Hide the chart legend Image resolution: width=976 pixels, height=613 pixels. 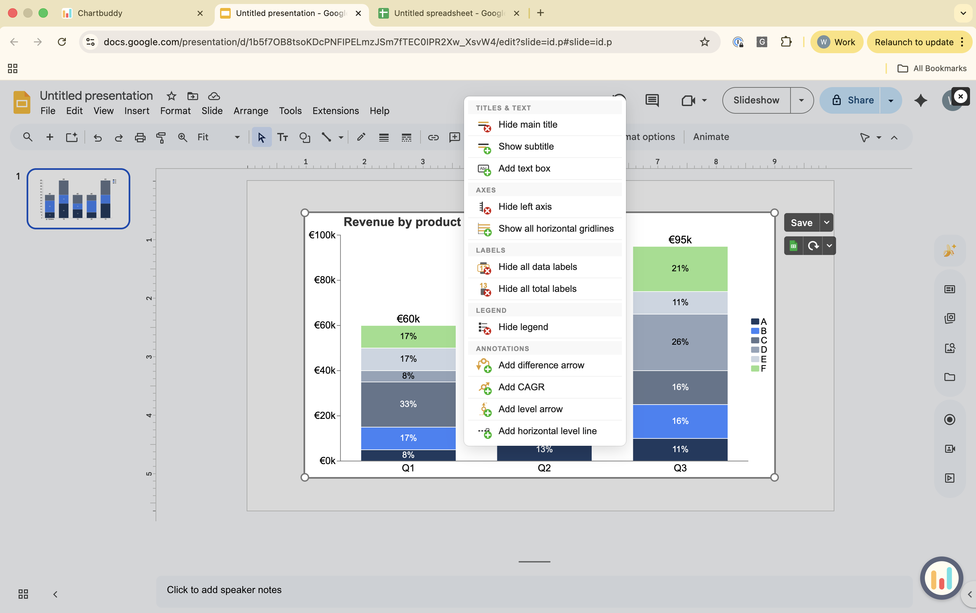(x=523, y=327)
